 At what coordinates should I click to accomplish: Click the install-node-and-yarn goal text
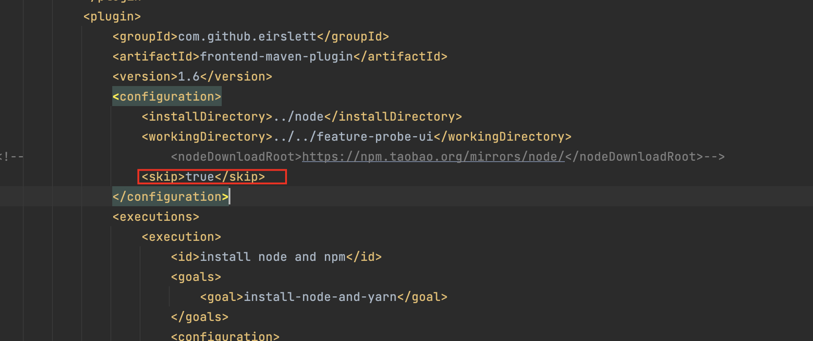[320, 297]
